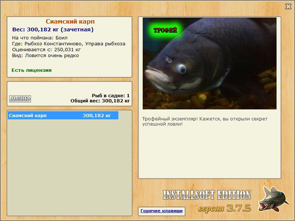Image resolution: width=295 pixels, height=221 pixels.
Task: Click the На что поймана: Боил line
Action: point(40,38)
